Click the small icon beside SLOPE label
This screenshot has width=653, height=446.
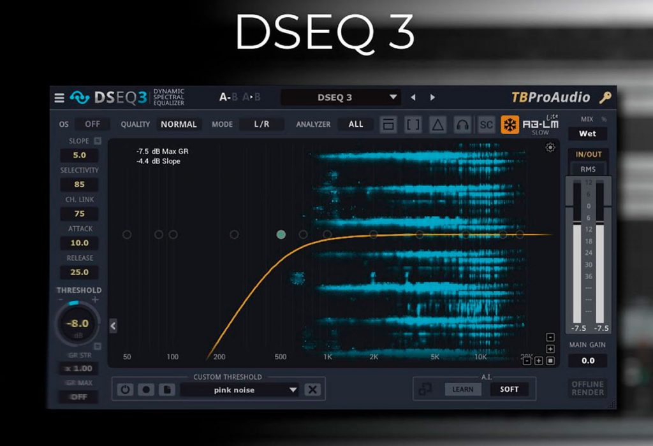coord(98,141)
